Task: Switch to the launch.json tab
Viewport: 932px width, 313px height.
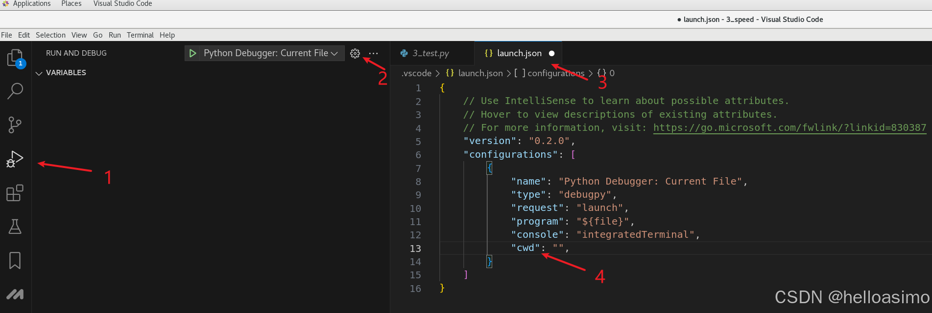Action: click(518, 53)
